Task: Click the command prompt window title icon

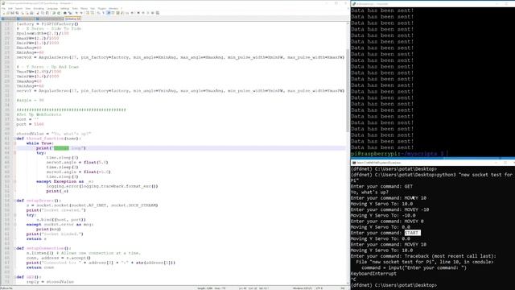Action: point(354,163)
